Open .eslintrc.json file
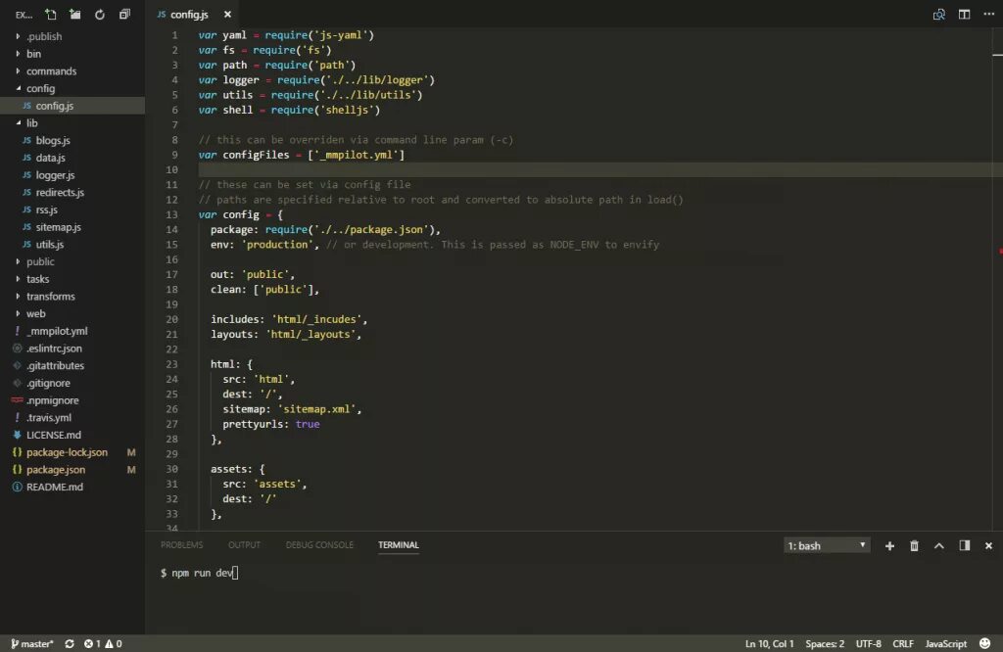Screen dimensions: 1003x652 72,348
